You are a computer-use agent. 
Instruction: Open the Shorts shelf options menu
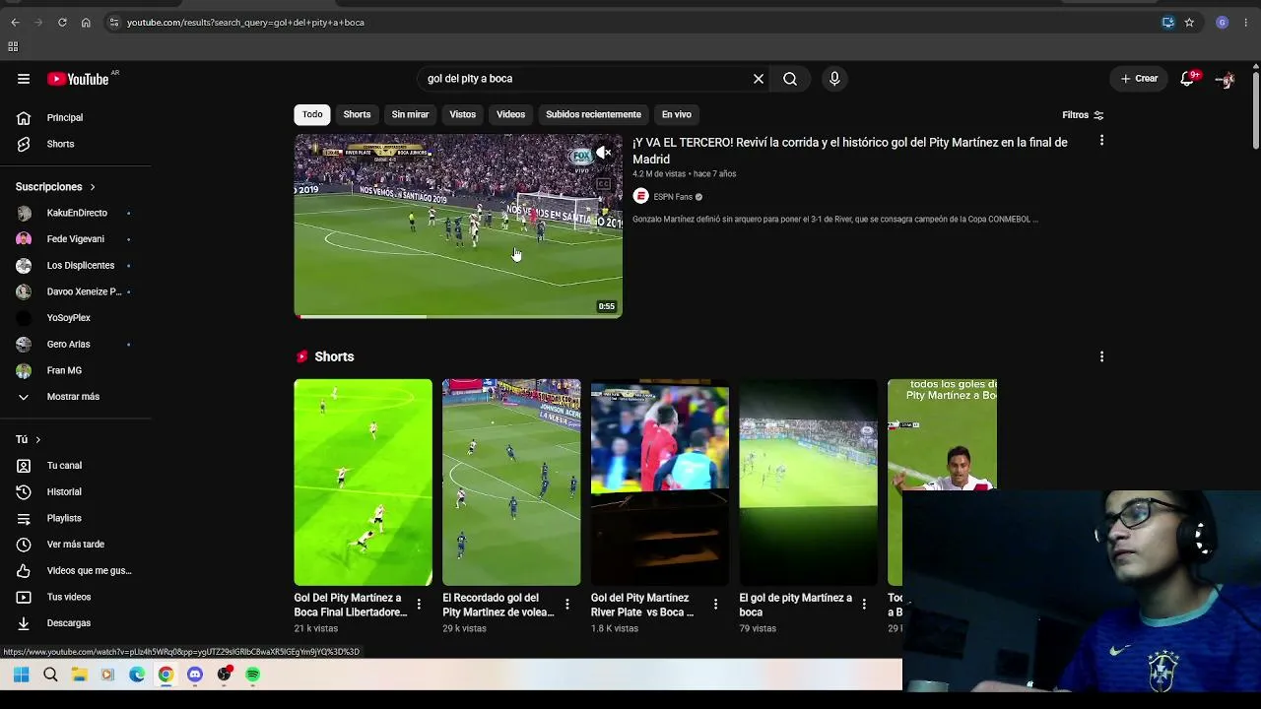1101,356
